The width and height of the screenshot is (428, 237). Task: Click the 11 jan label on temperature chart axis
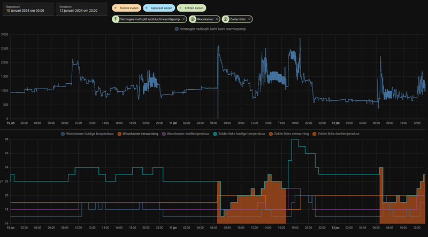point(173,228)
